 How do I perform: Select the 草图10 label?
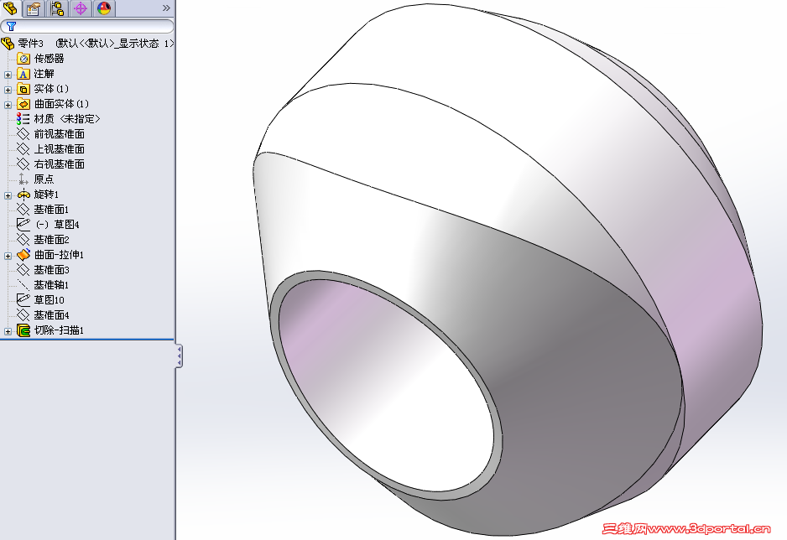(x=50, y=300)
